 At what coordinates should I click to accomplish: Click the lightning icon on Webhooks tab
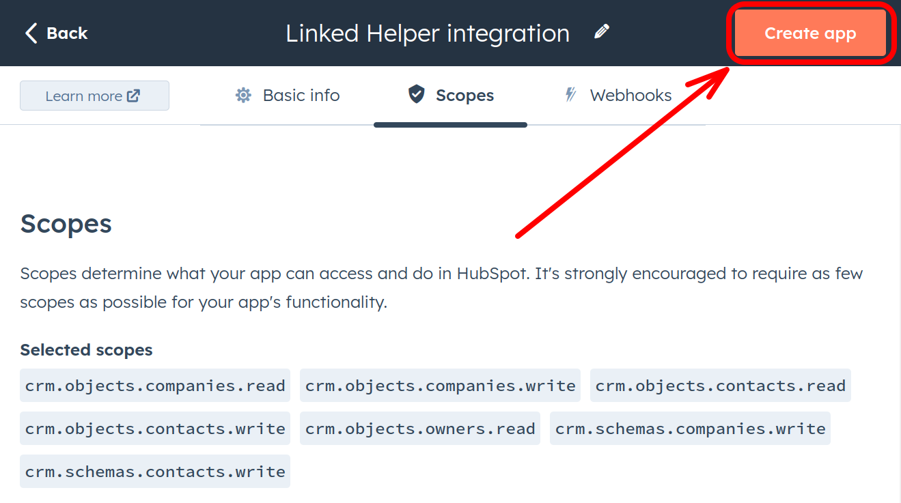coord(570,95)
